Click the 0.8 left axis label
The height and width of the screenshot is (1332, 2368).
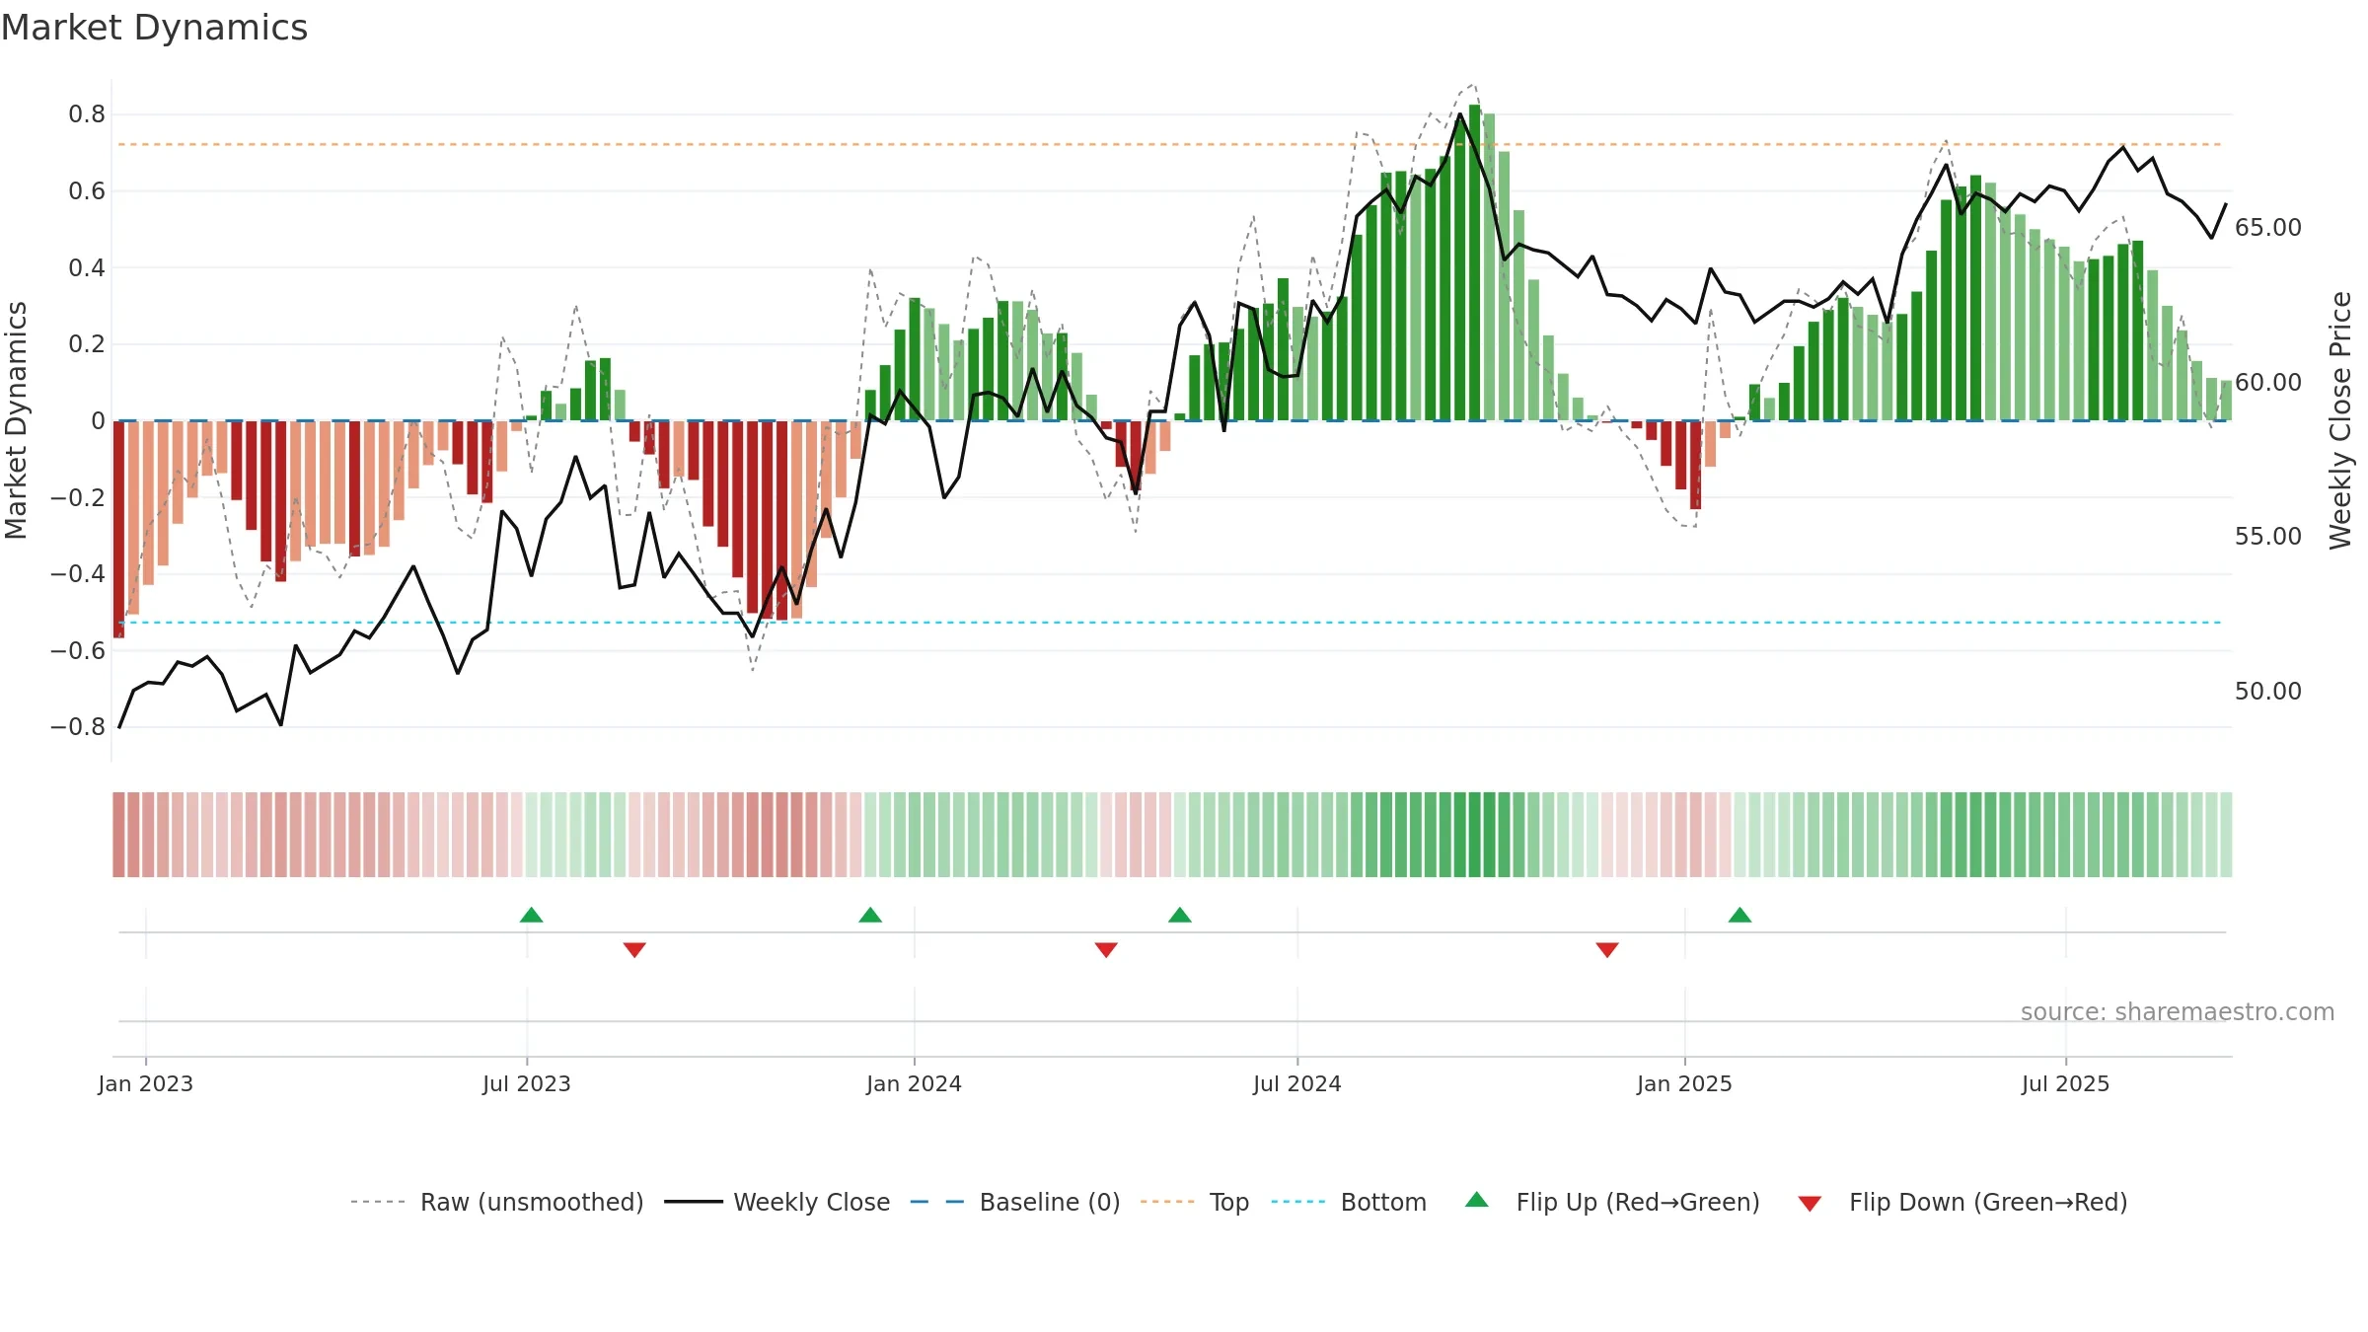[x=87, y=114]
